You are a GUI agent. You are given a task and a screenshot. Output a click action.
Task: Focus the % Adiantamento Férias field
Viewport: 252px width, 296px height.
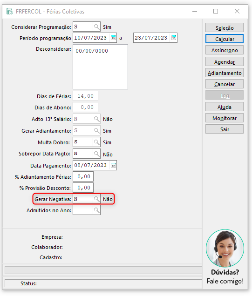click(83, 176)
